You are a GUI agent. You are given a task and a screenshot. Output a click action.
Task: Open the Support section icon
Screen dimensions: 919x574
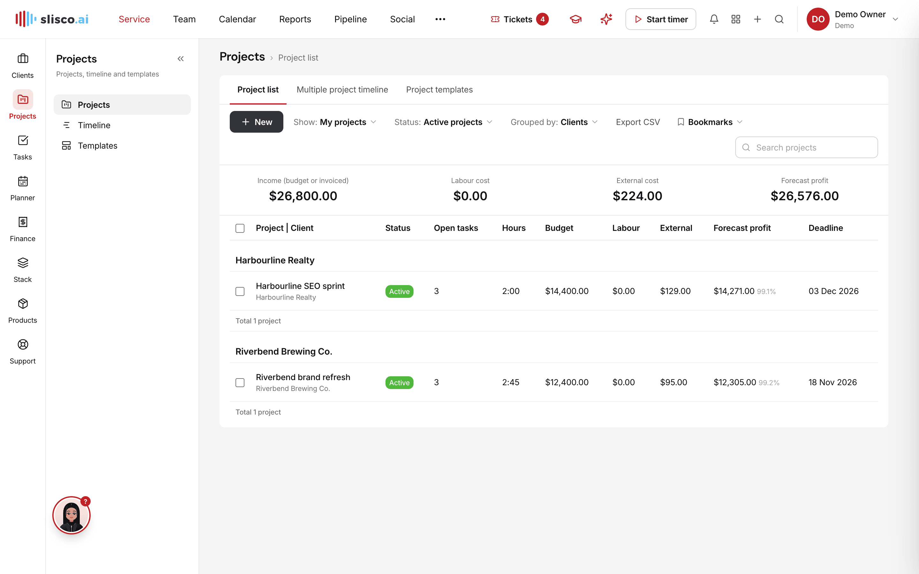(x=23, y=344)
